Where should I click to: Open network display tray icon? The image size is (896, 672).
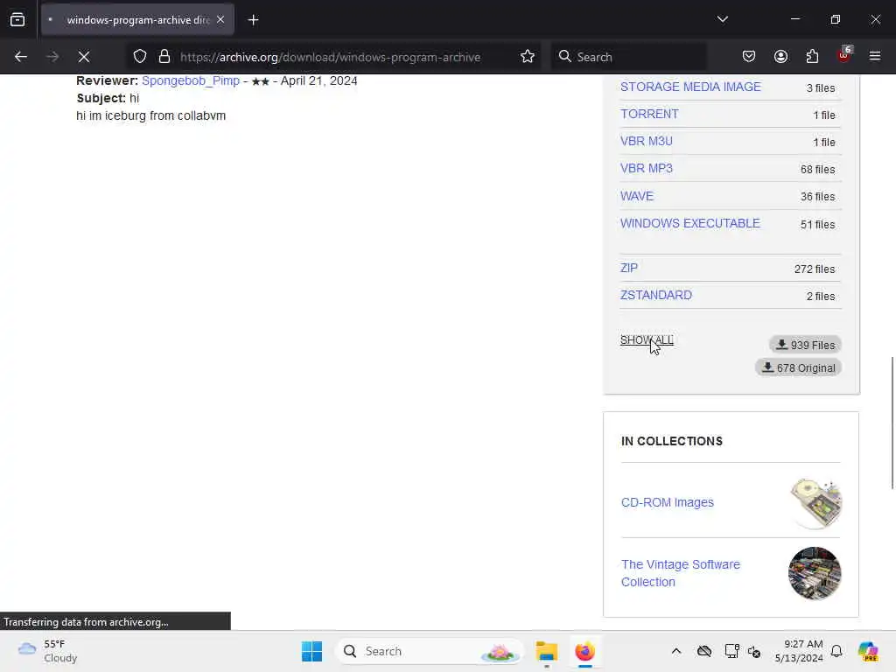point(731,651)
